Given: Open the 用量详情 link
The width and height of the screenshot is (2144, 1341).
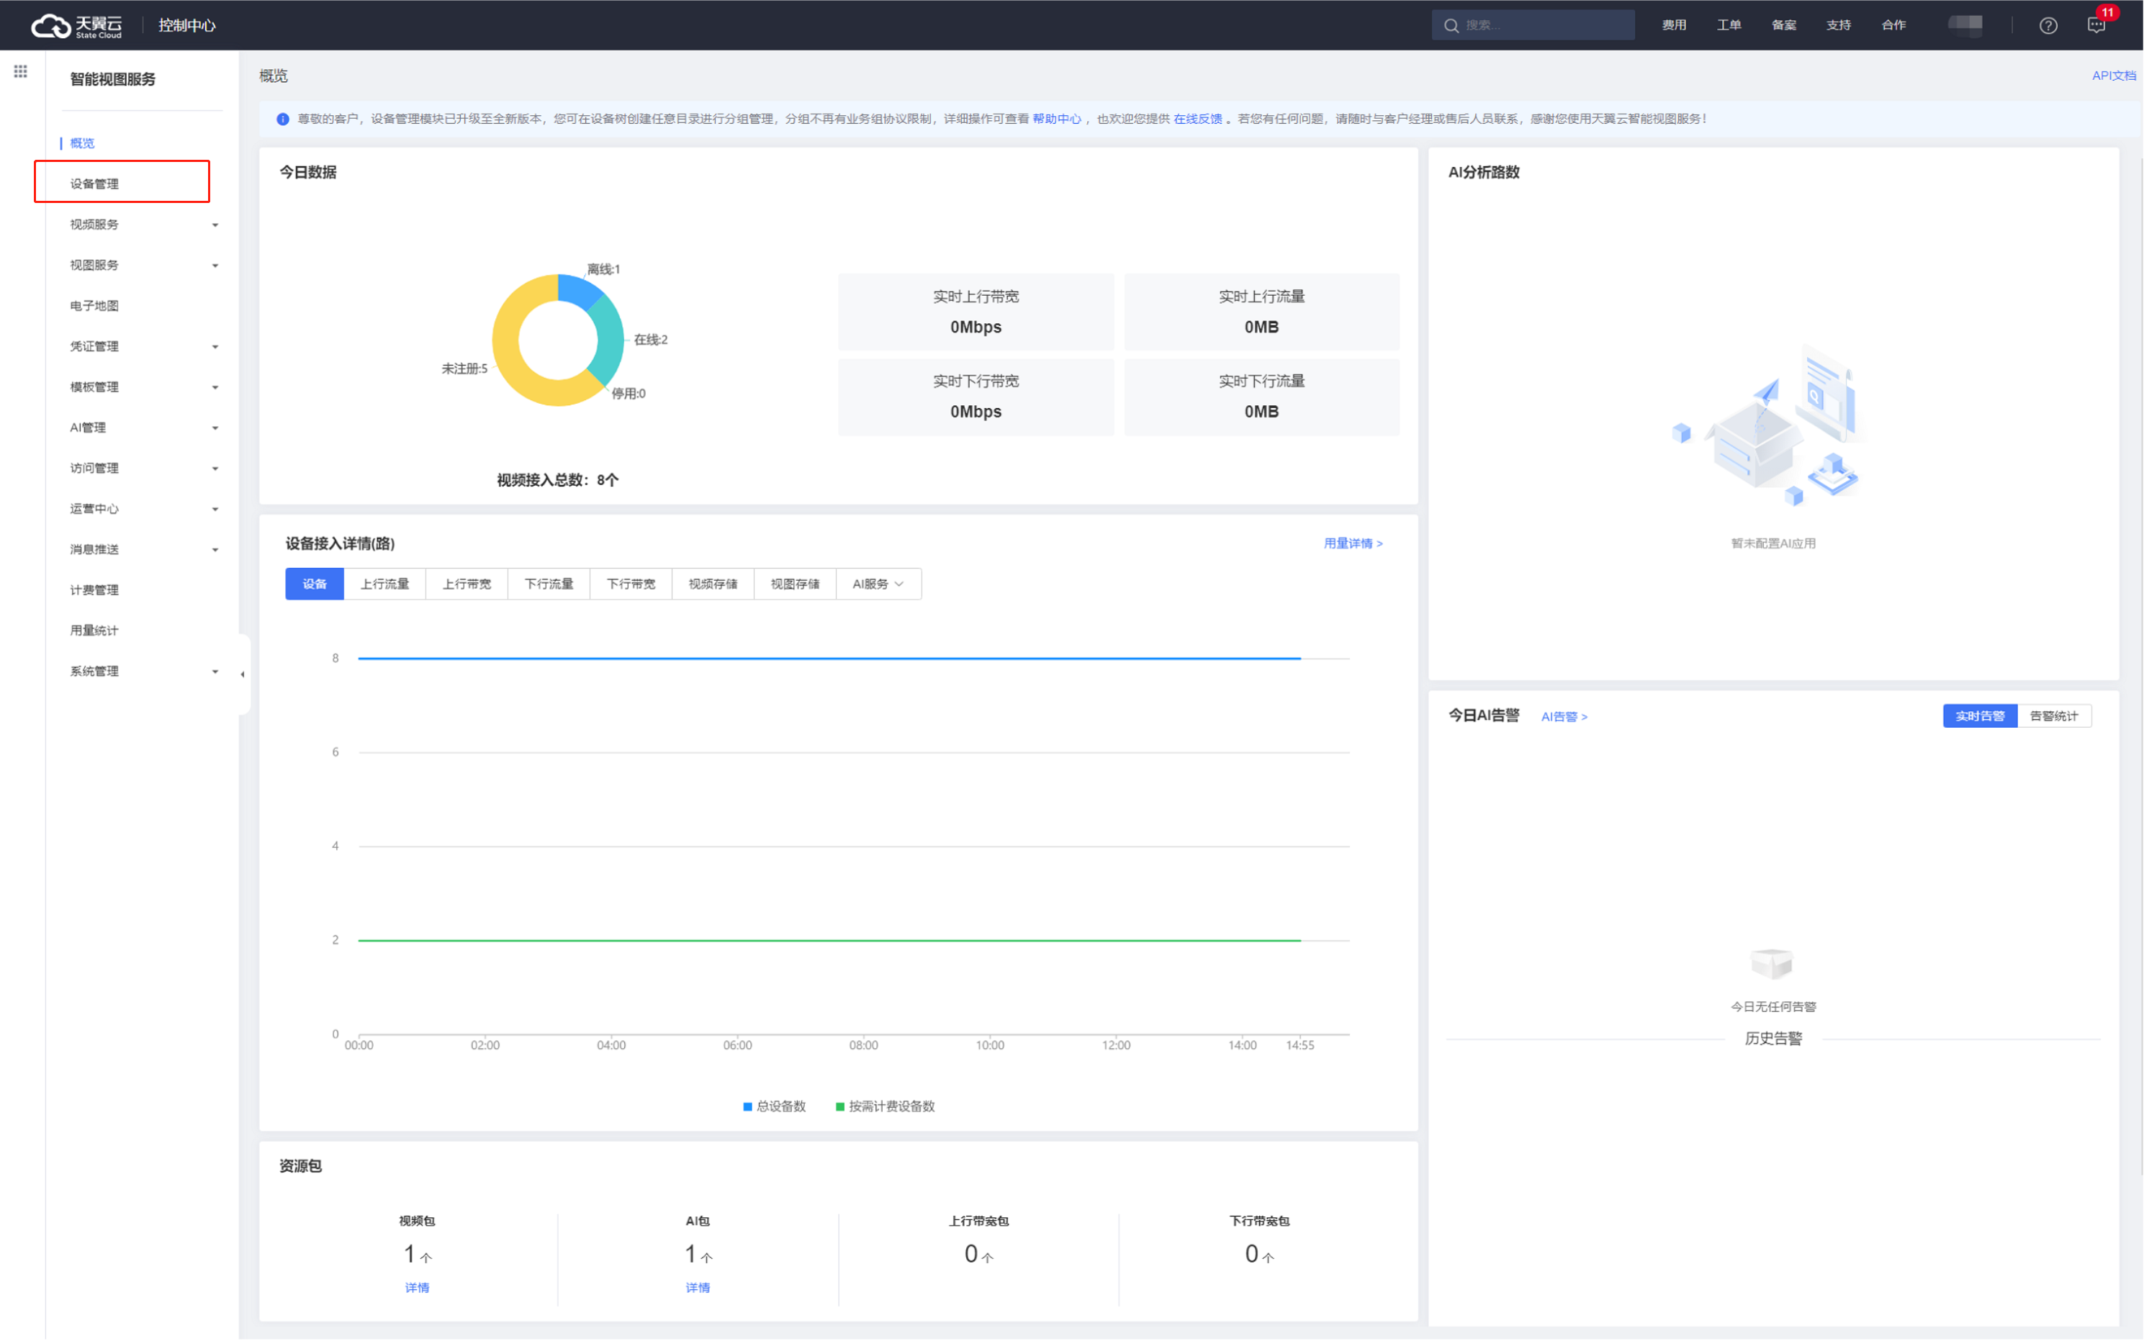Looking at the screenshot, I should 1353,543.
